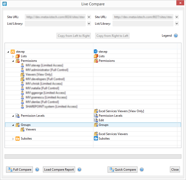The image size is (186, 180).
Task: Click the Lists icon in left pane
Action: (18, 56)
